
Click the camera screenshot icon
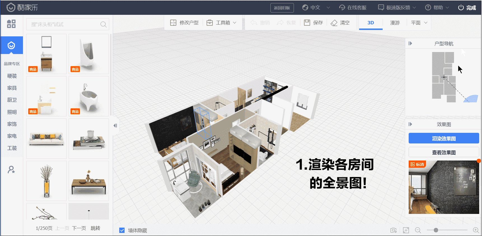tap(393, 230)
